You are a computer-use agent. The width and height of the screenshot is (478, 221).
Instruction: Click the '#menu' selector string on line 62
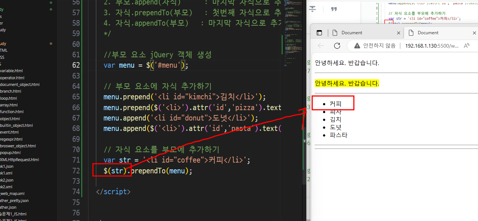[x=167, y=65]
